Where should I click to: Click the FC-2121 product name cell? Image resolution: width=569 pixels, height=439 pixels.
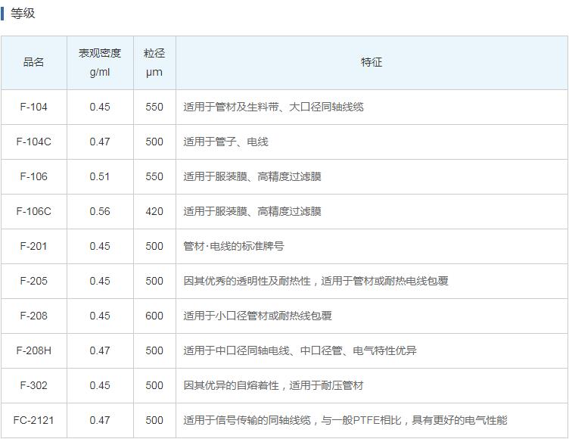click(x=34, y=421)
